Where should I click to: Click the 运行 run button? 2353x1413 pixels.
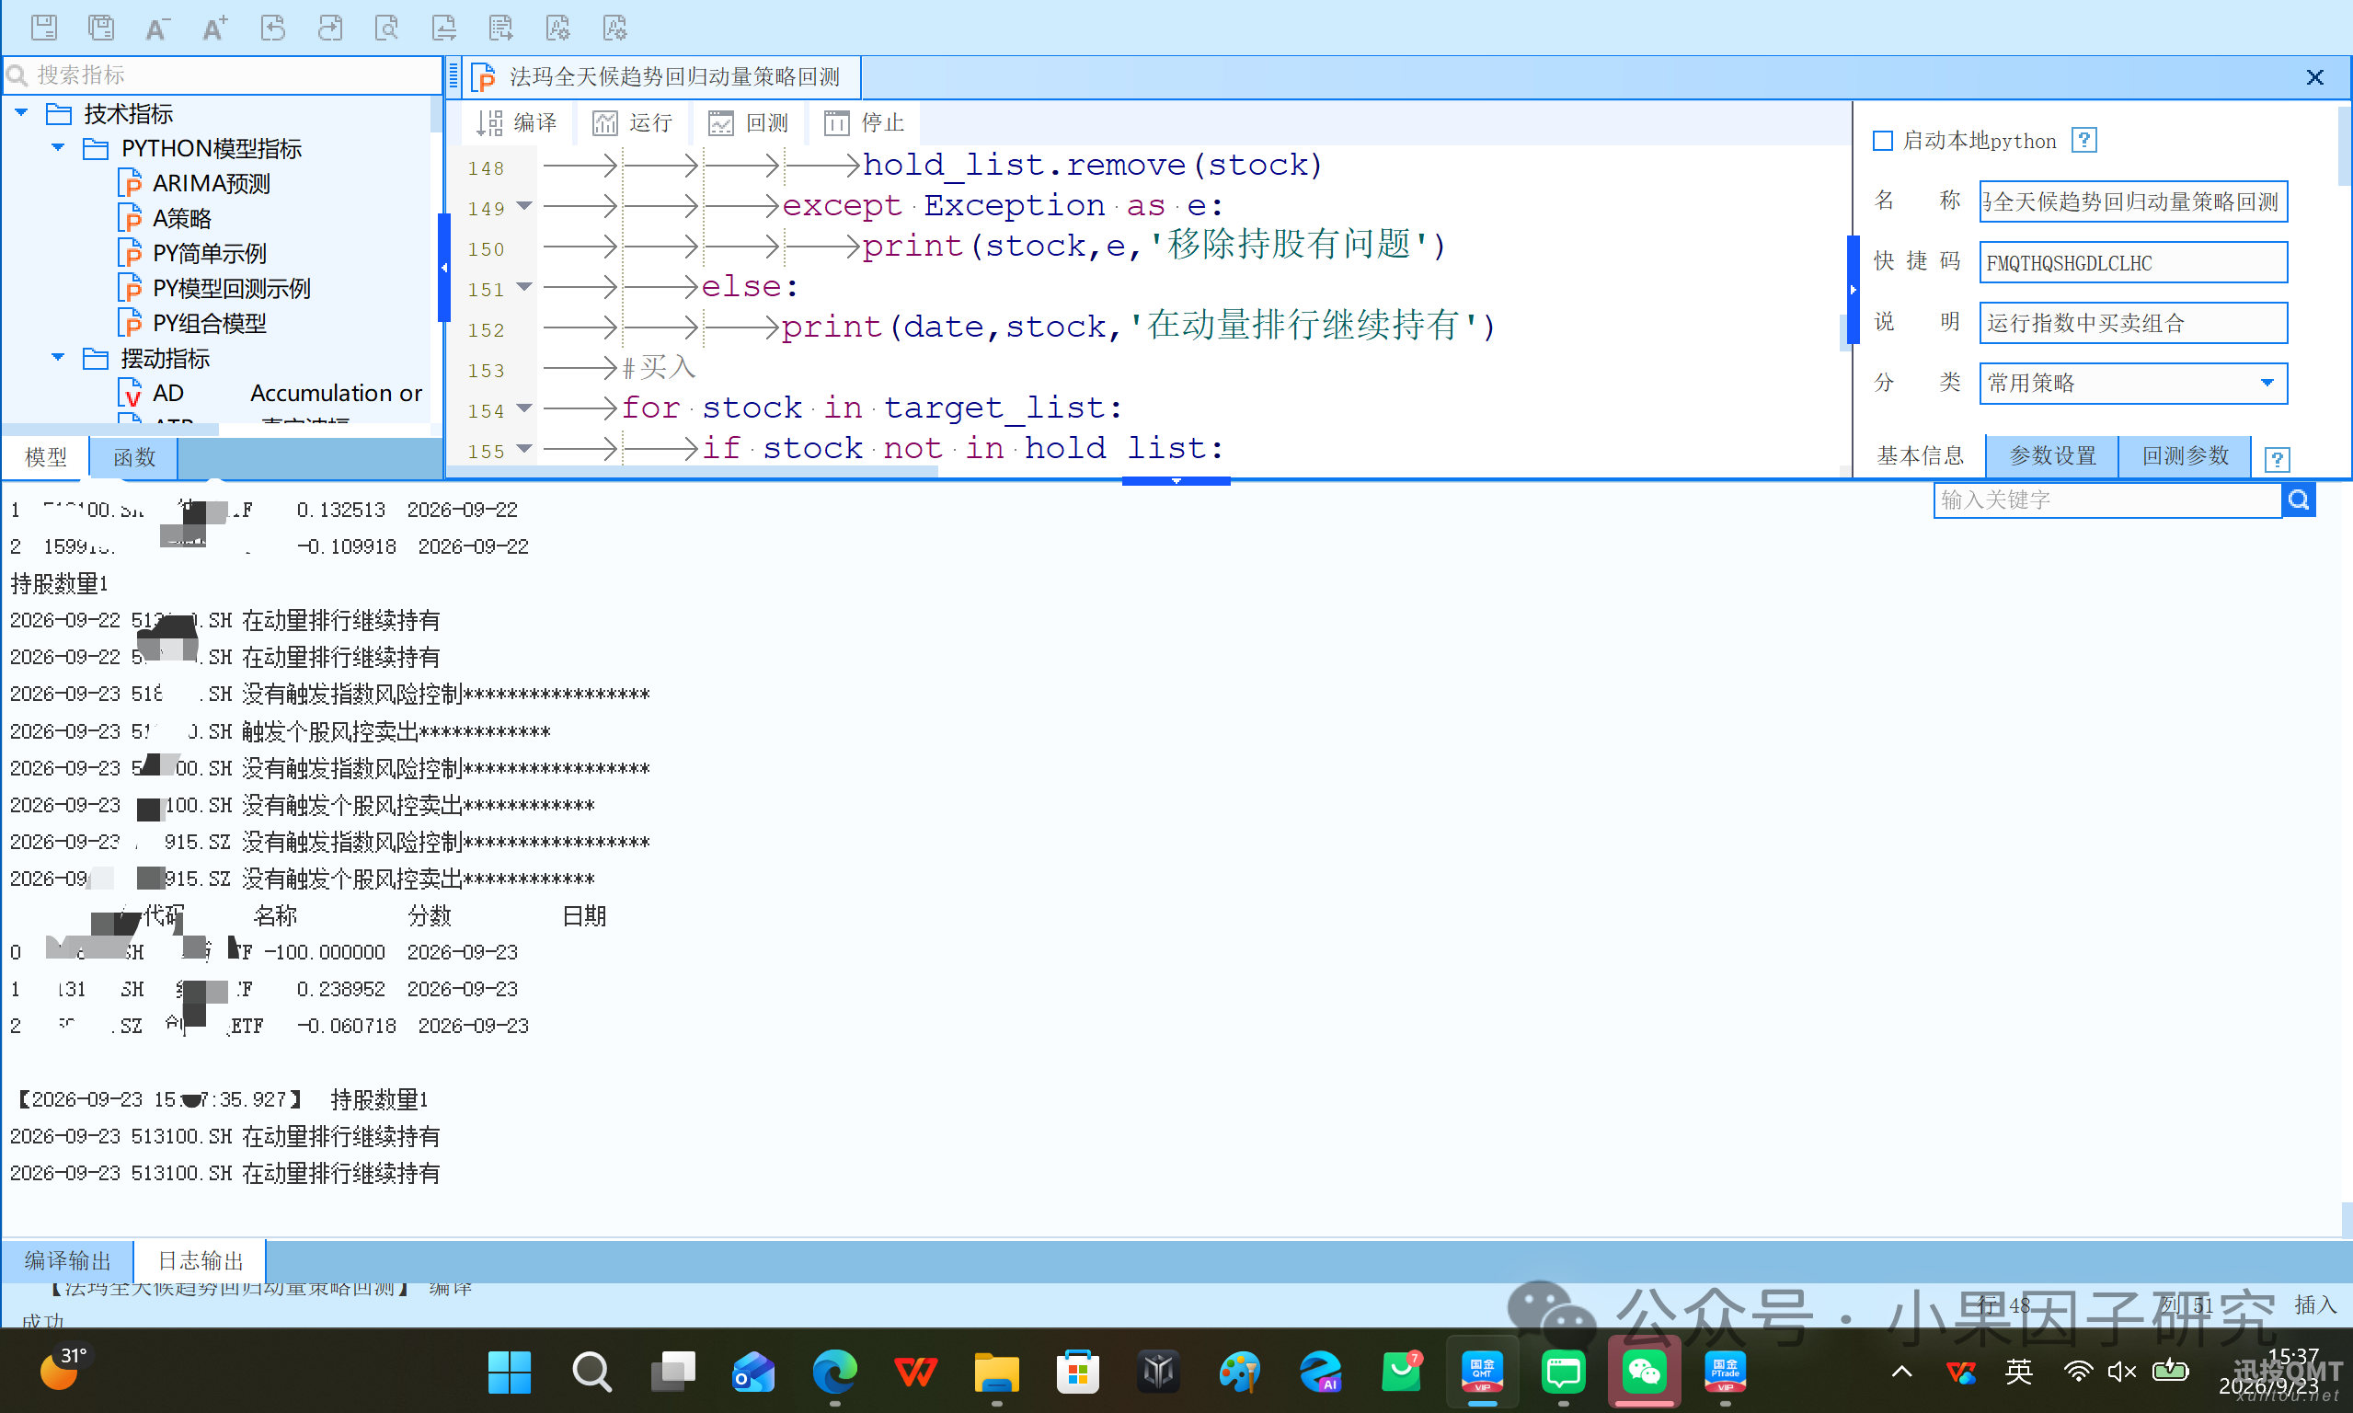tap(632, 123)
